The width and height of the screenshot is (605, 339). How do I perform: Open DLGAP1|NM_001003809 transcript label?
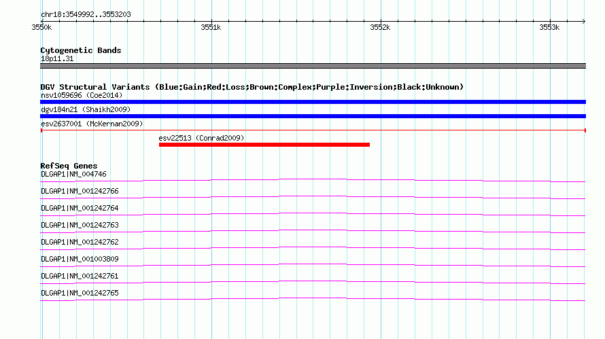[80, 259]
